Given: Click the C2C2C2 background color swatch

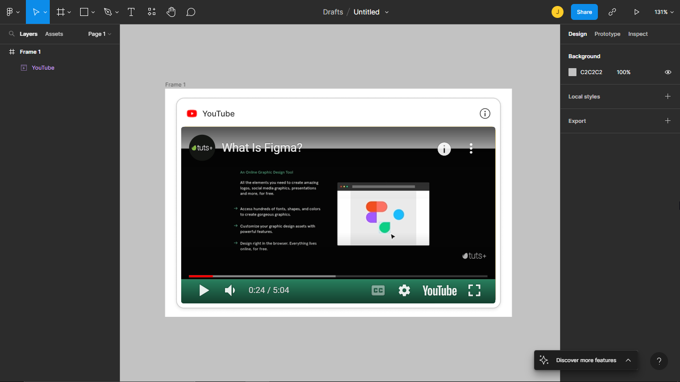Looking at the screenshot, I should (572, 72).
